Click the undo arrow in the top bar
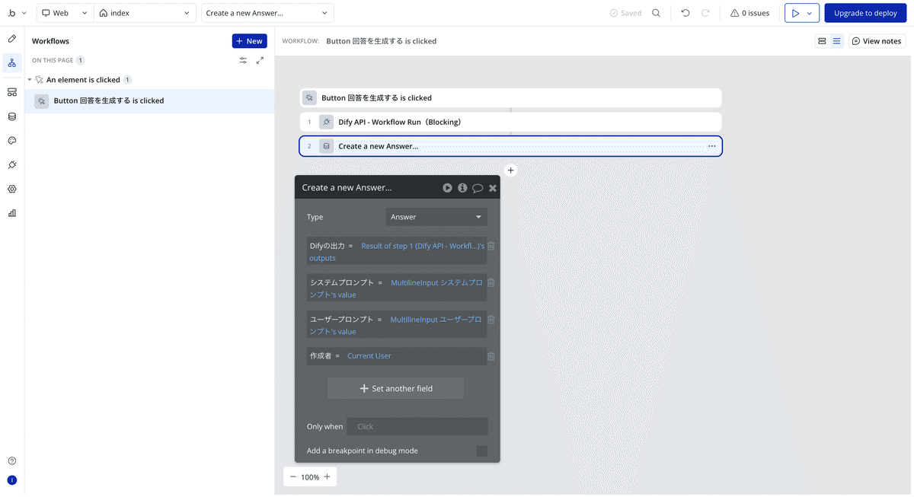 point(684,12)
